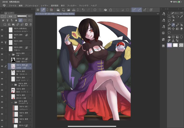Select the Zoom magnifier tool
This screenshot has height=128, width=184.
[x=169, y=17]
